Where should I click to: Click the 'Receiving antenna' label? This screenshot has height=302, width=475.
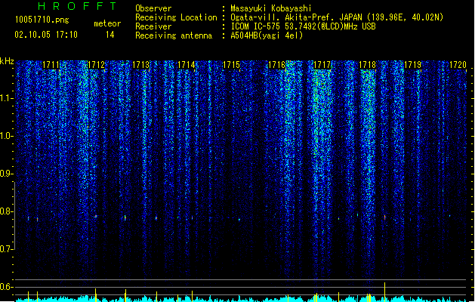coord(174,35)
